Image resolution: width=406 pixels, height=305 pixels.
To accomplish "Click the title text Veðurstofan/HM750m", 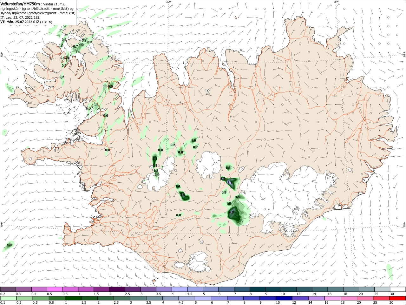I will [20, 4].
